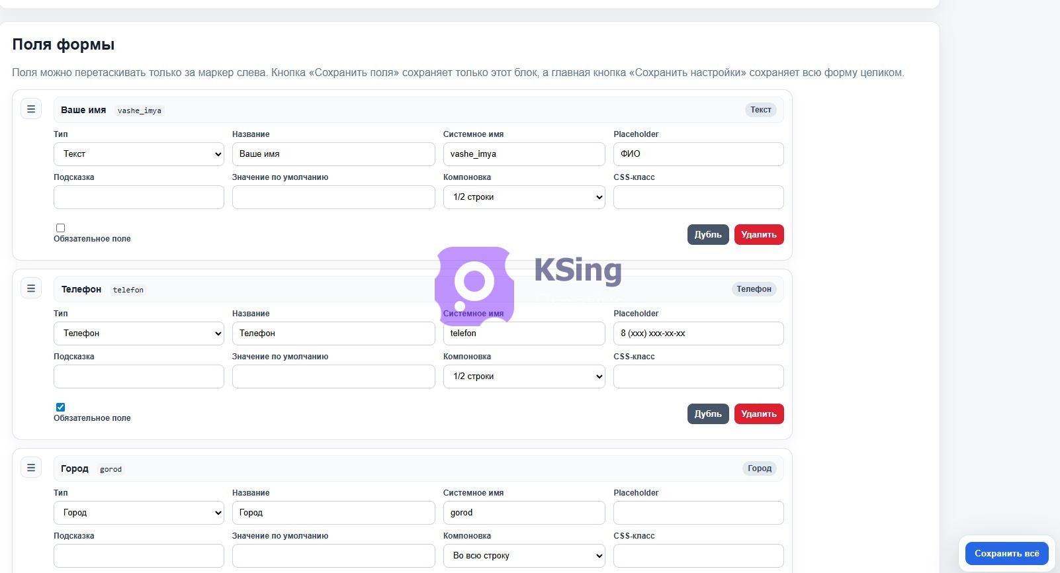The image size is (1060, 573).
Task: Click the telefon code label in header
Action: [128, 290]
